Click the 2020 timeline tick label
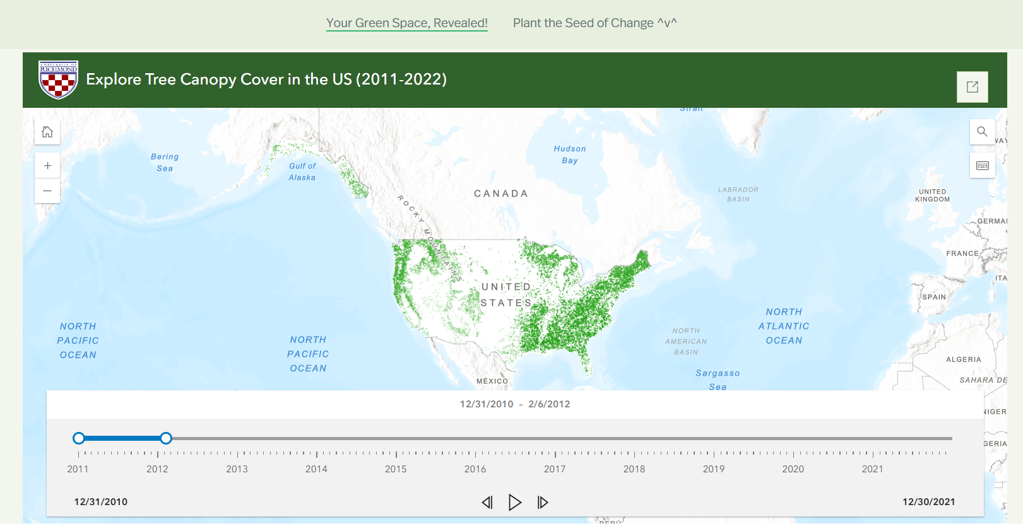 (793, 469)
